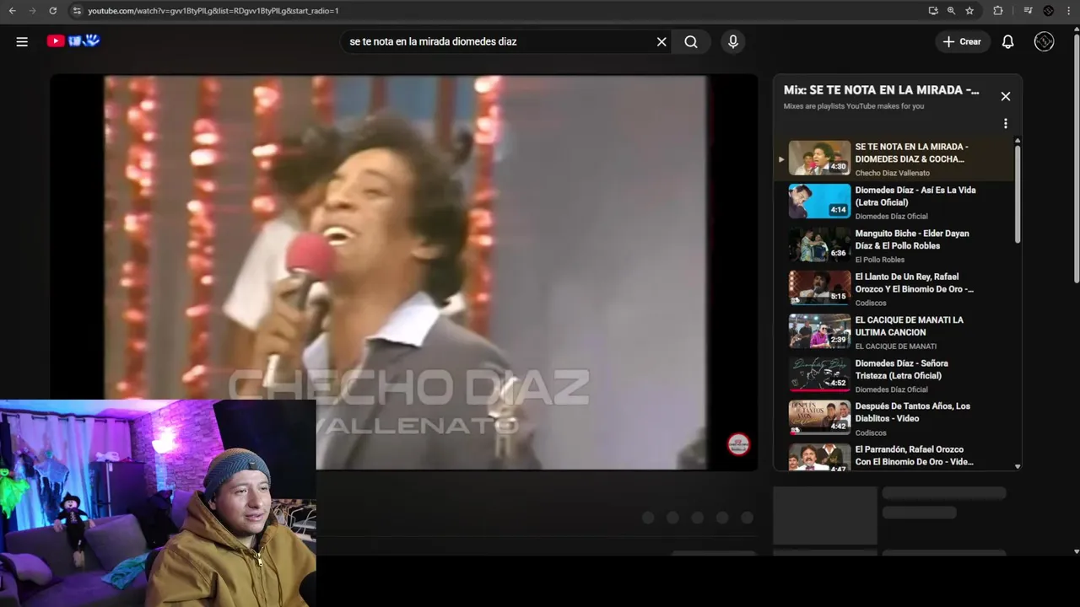Screen dimensions: 1080x607
Task: Play SE TE NOTA EN LA MIRADA playlist item
Action: [x=894, y=158]
